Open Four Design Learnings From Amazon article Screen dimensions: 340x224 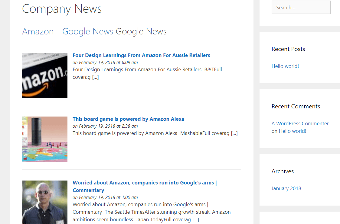pos(141,55)
